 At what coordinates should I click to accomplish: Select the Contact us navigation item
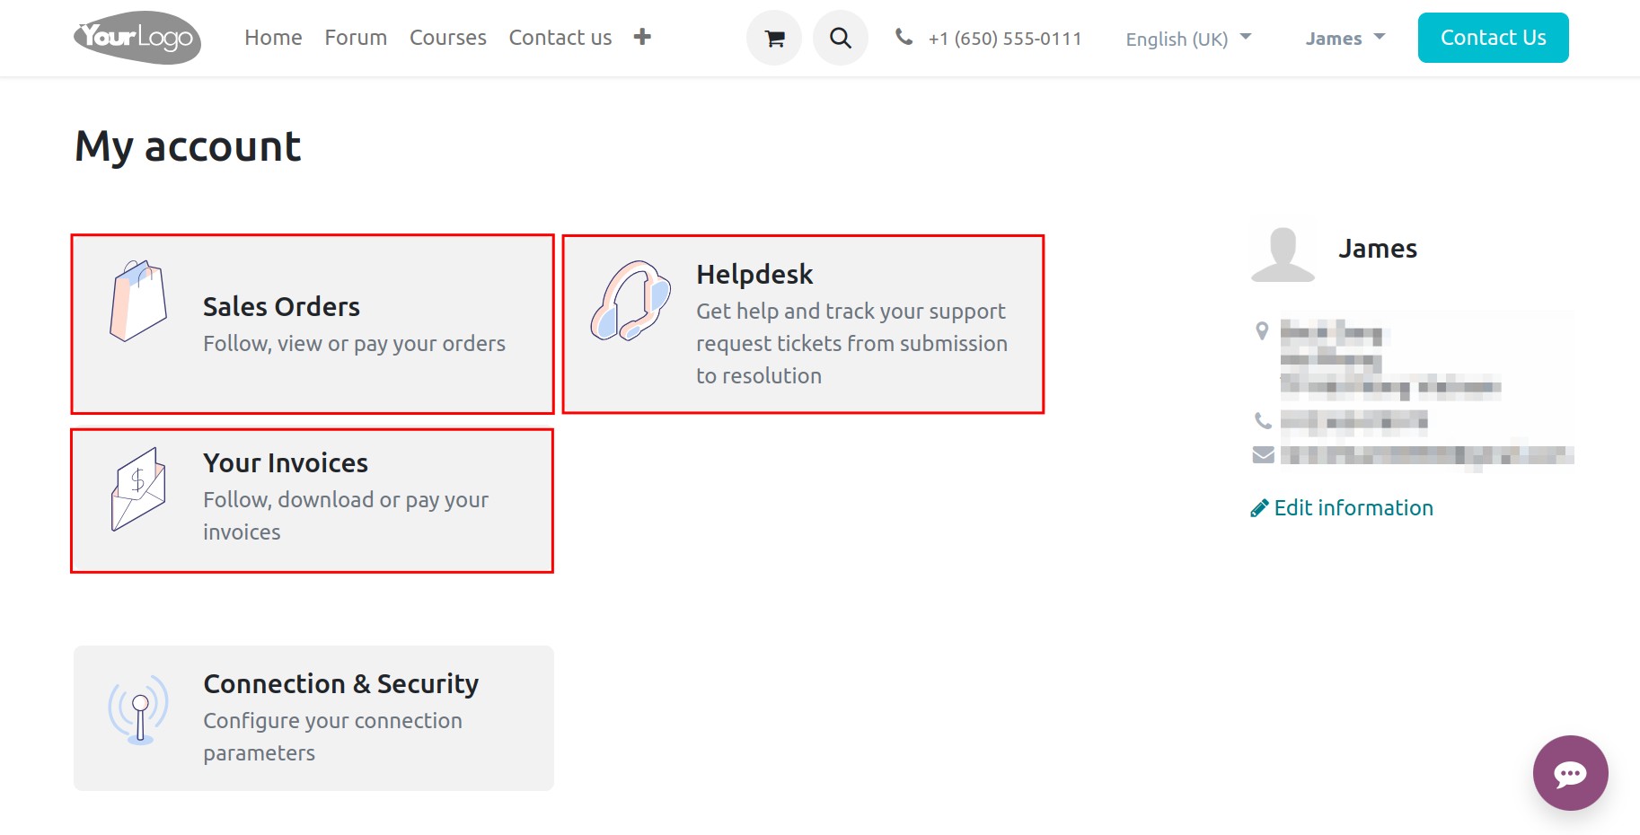click(560, 38)
